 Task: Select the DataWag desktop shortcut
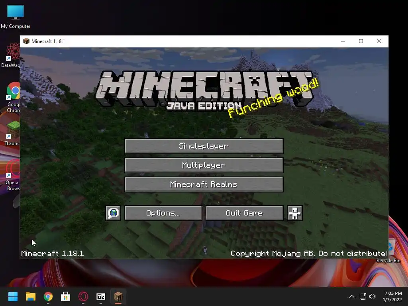(x=10, y=56)
